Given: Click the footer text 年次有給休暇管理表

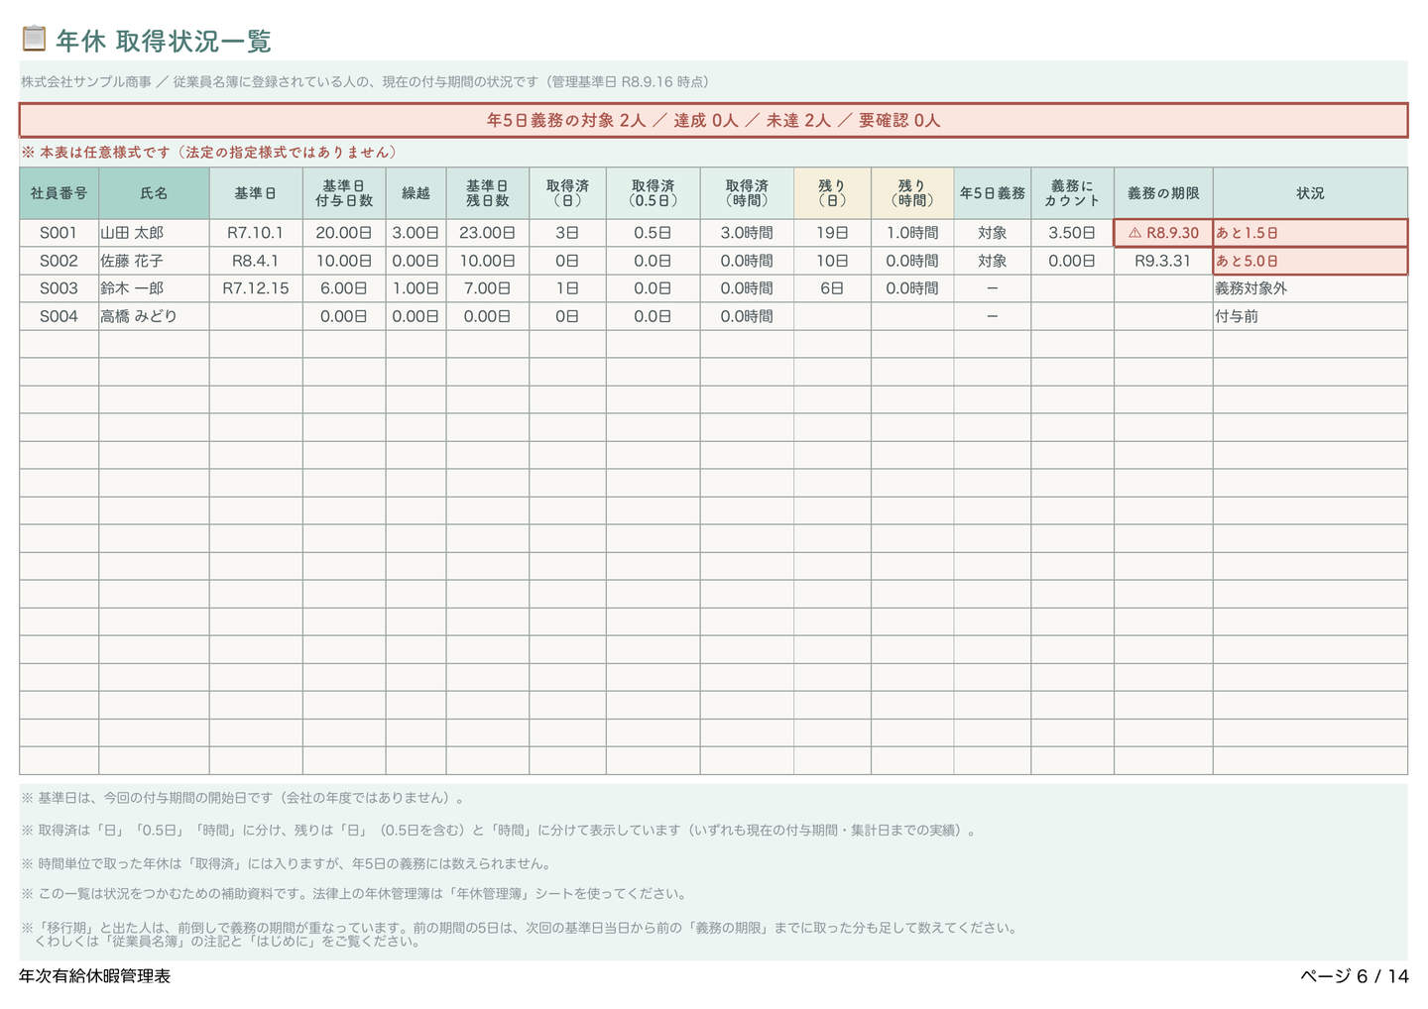Looking at the screenshot, I should (x=95, y=976).
